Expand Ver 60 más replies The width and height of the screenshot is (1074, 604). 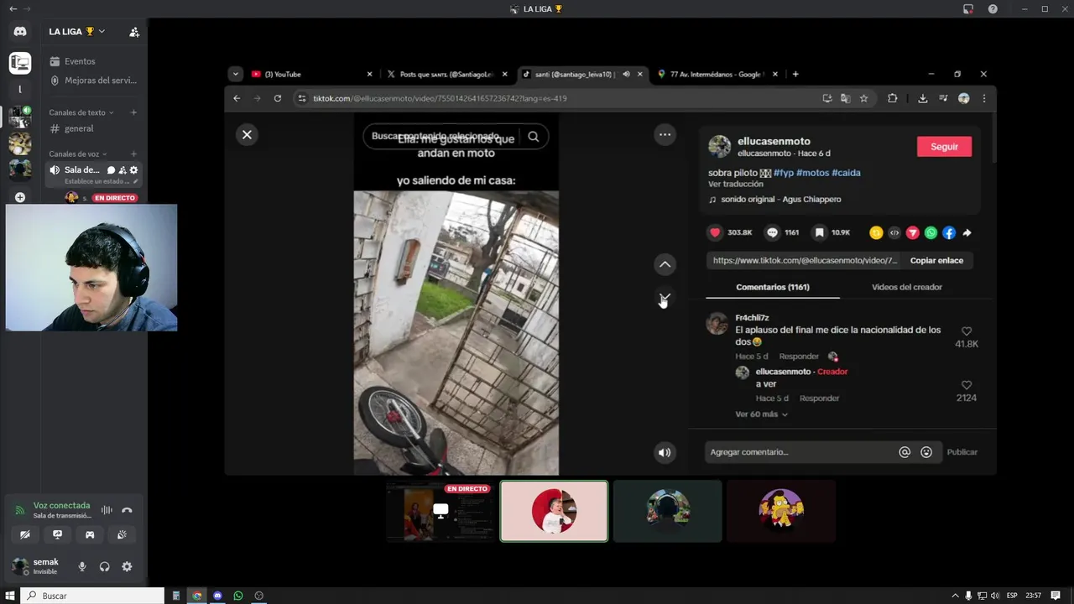pyautogui.click(x=761, y=414)
